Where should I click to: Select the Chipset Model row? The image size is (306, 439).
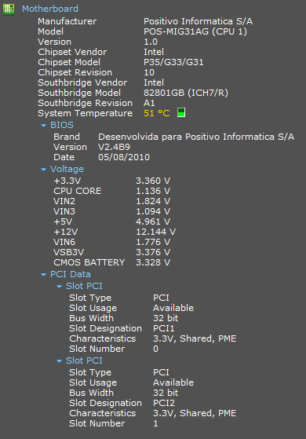(121, 62)
